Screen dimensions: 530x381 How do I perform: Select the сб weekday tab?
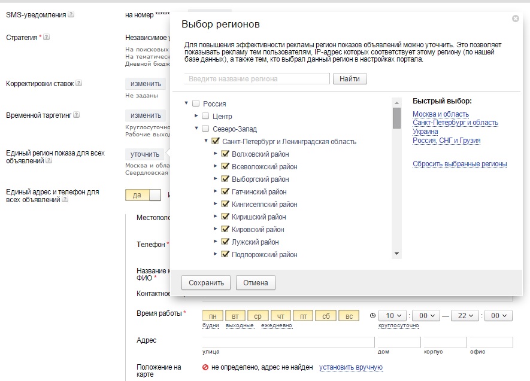(x=326, y=316)
